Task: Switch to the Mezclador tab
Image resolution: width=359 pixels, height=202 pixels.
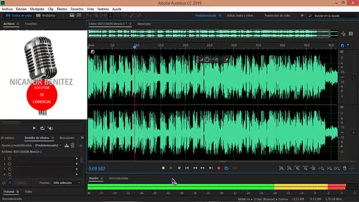Action: [x=144, y=24]
